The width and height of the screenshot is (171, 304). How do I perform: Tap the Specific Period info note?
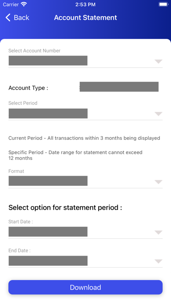(75, 155)
